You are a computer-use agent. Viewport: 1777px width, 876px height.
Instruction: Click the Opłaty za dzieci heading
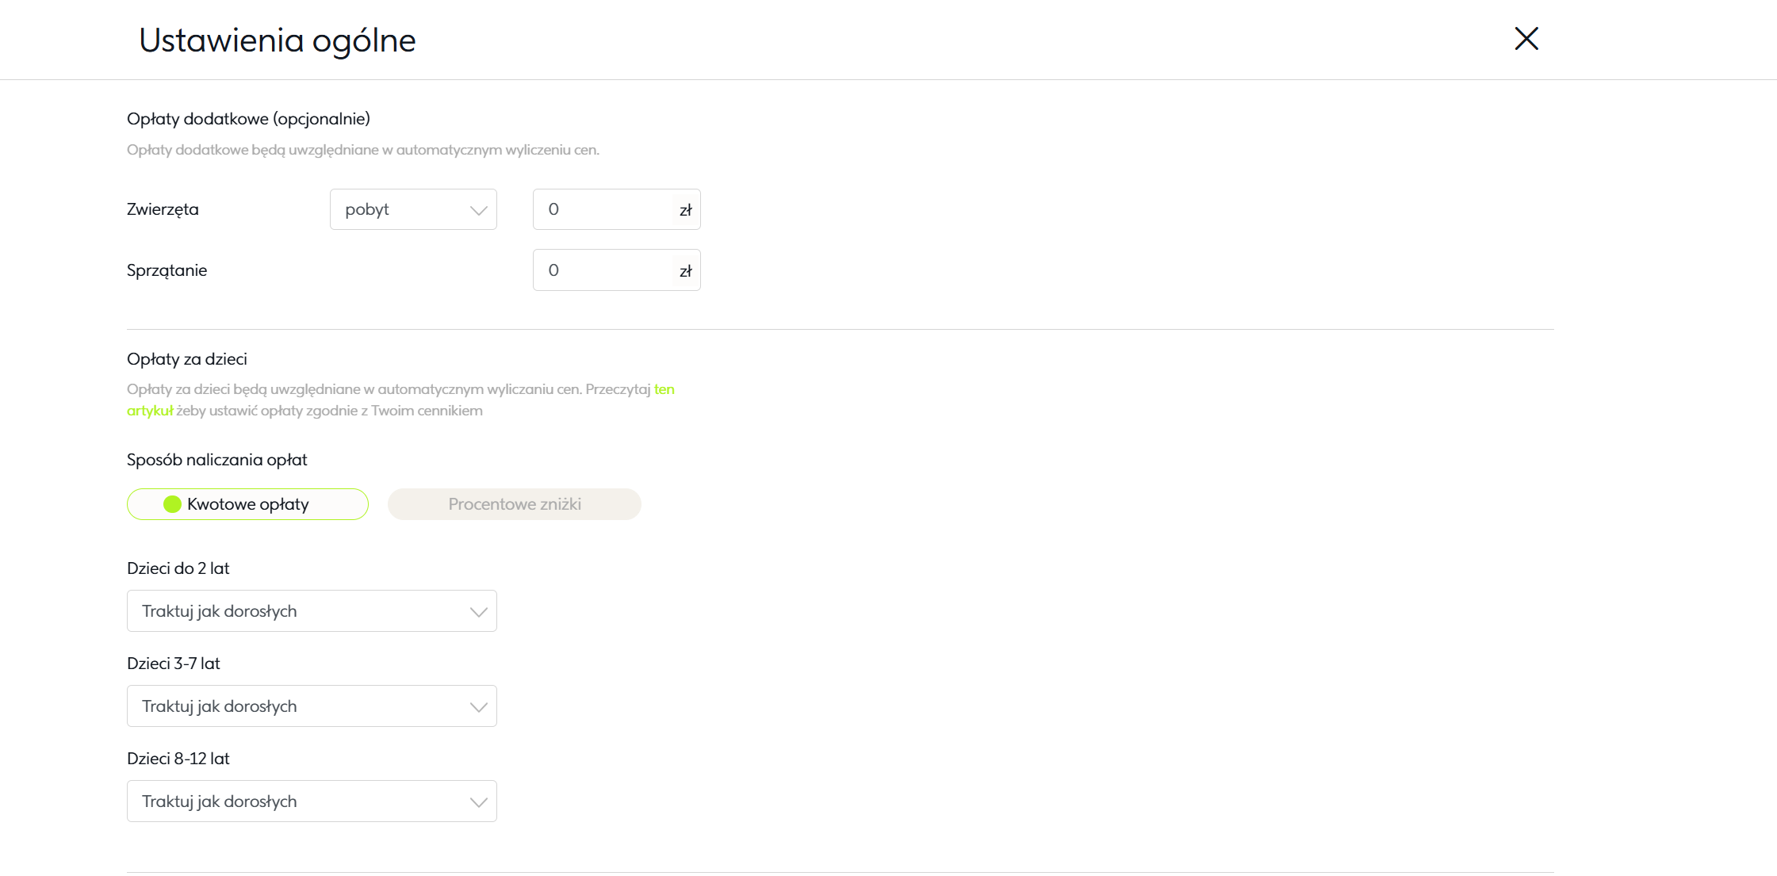[x=187, y=359]
